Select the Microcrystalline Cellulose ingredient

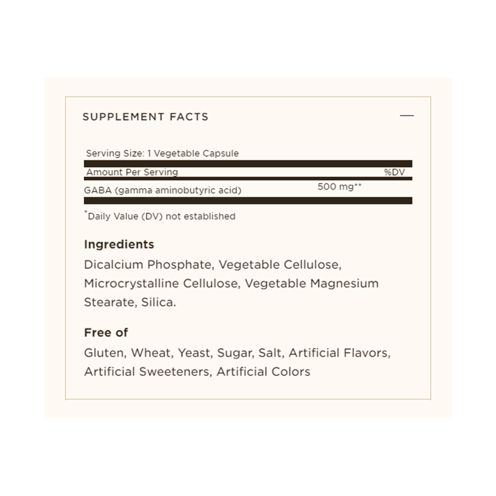(x=161, y=283)
